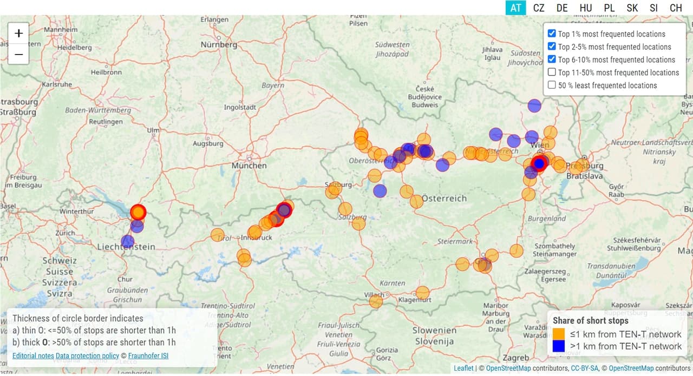Open the CZ country tab

pos(539,8)
